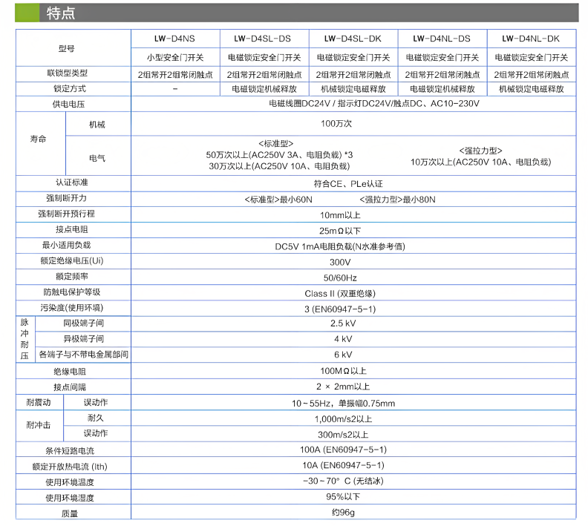Select the LW-D4NL-DS model column header

tap(442, 39)
